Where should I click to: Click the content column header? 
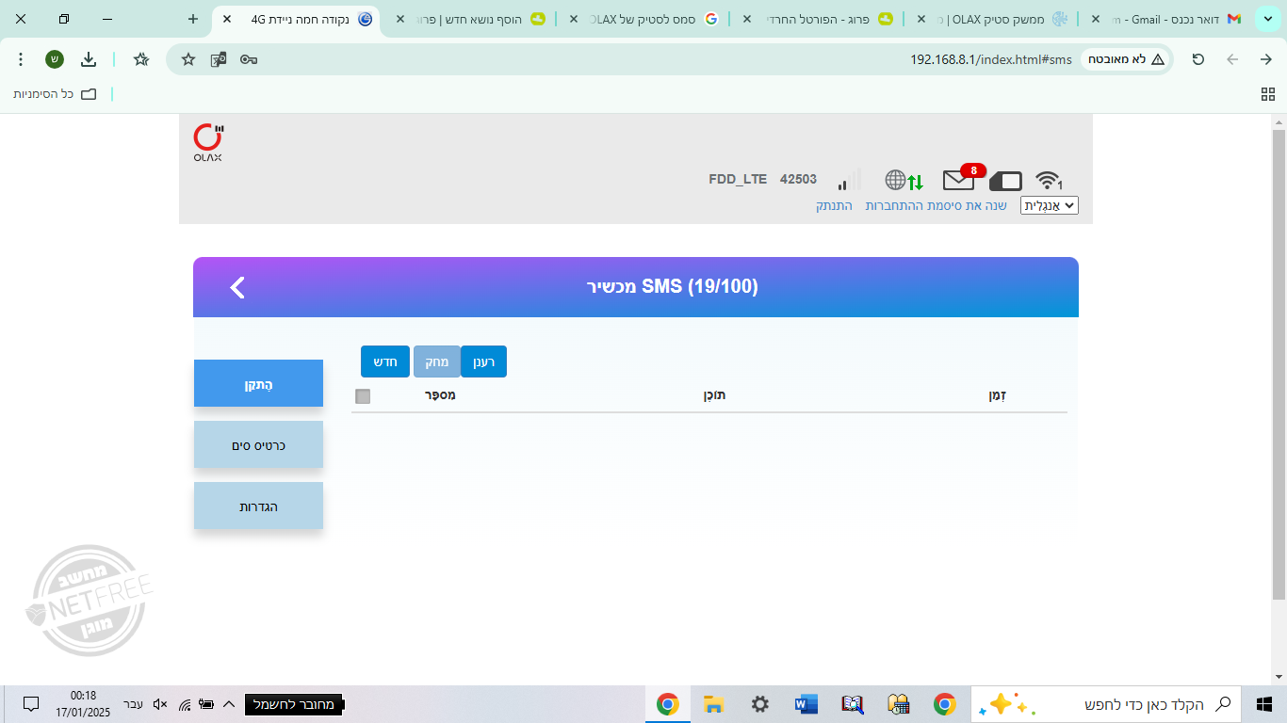pos(715,395)
